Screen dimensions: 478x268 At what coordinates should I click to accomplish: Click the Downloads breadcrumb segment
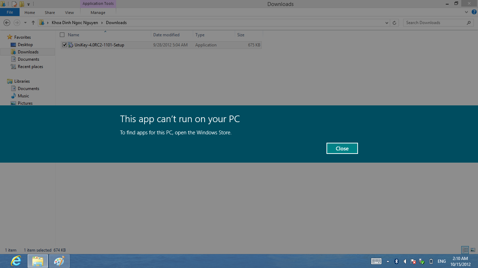pyautogui.click(x=116, y=23)
